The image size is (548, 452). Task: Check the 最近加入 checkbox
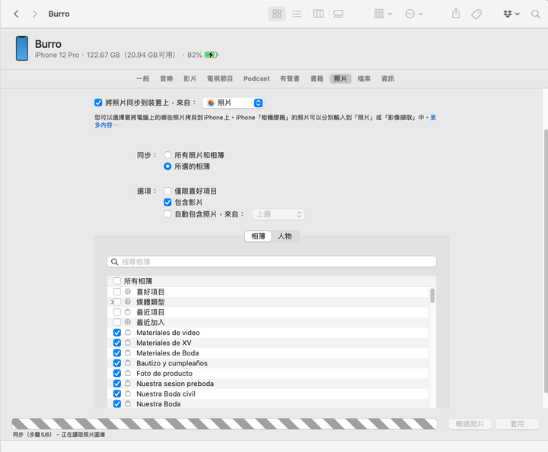(x=116, y=322)
